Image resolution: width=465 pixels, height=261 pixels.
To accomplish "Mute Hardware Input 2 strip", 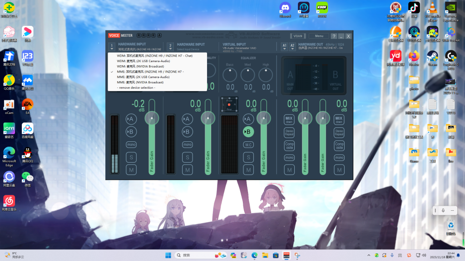I will [187, 170].
